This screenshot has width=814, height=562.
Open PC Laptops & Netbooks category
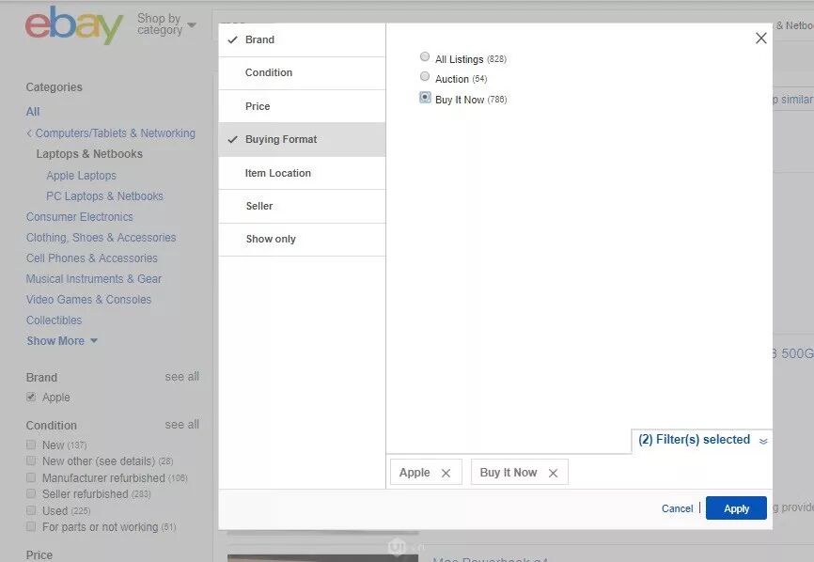[105, 196]
